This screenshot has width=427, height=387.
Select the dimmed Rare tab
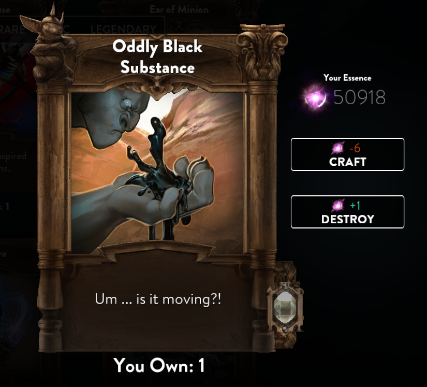(12, 29)
